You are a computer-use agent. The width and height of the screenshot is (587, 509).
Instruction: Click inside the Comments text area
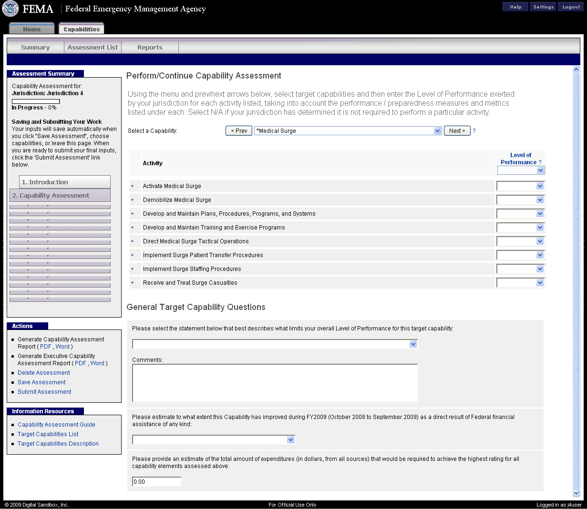(275, 383)
